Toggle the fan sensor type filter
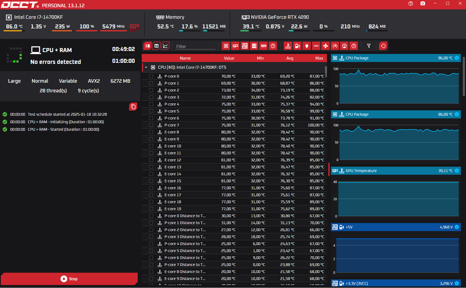Screen dimensions: 466x288 tap(326, 46)
